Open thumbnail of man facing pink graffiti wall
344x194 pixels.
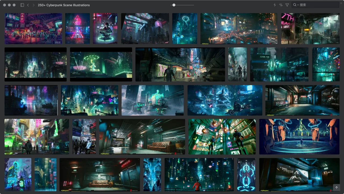180,65
